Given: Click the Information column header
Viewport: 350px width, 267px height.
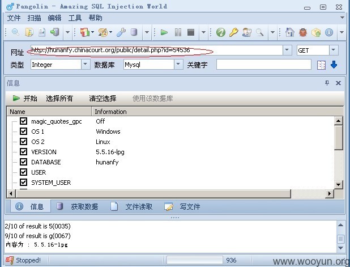Looking at the screenshot, I should pyautogui.click(x=217, y=112).
